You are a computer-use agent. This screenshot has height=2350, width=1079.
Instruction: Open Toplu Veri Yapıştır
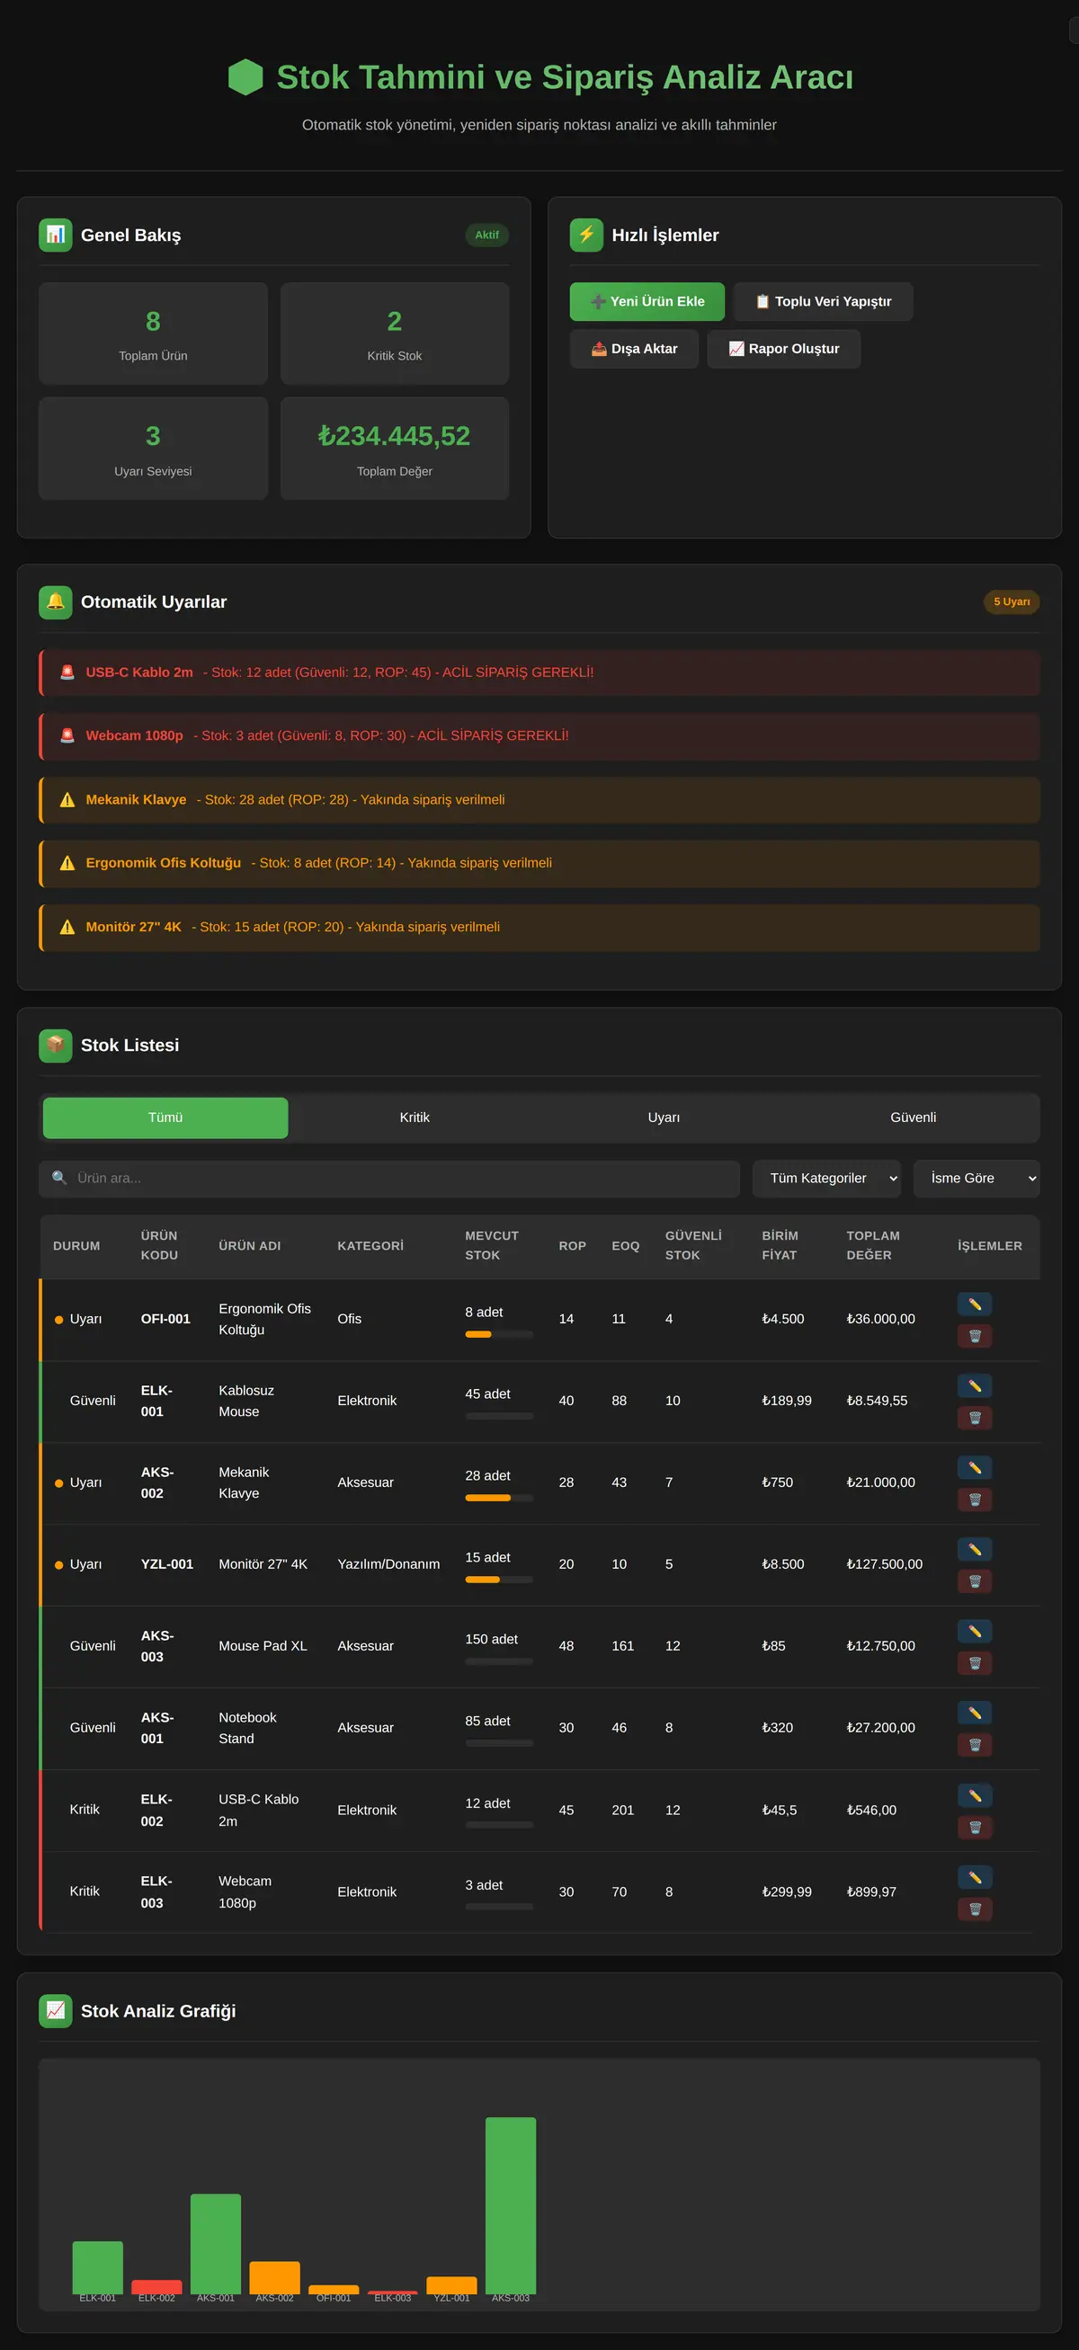pos(823,301)
